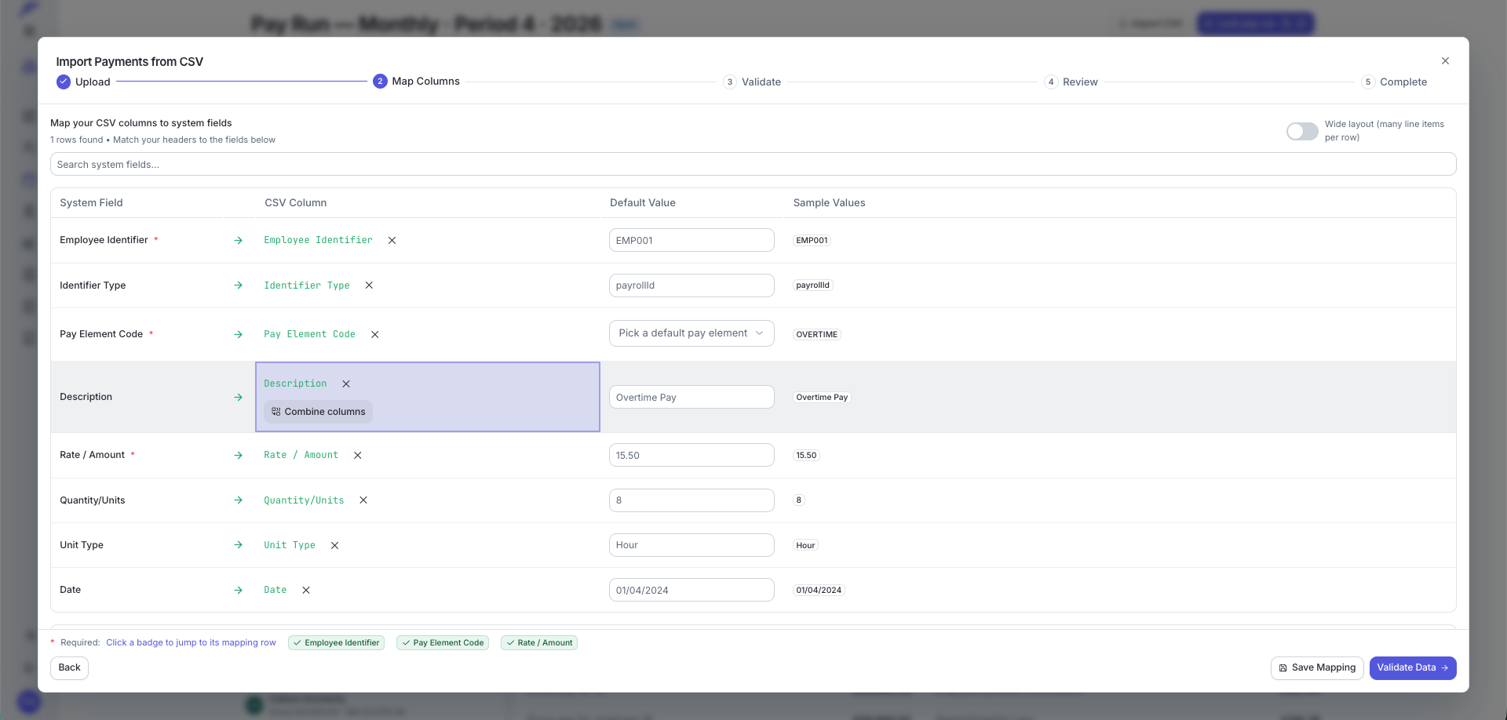This screenshot has height=720, width=1507.
Task: Click Save Mapping button
Action: click(x=1317, y=668)
